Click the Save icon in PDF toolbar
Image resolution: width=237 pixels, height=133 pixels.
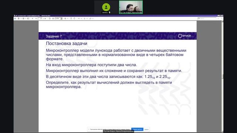19,18
